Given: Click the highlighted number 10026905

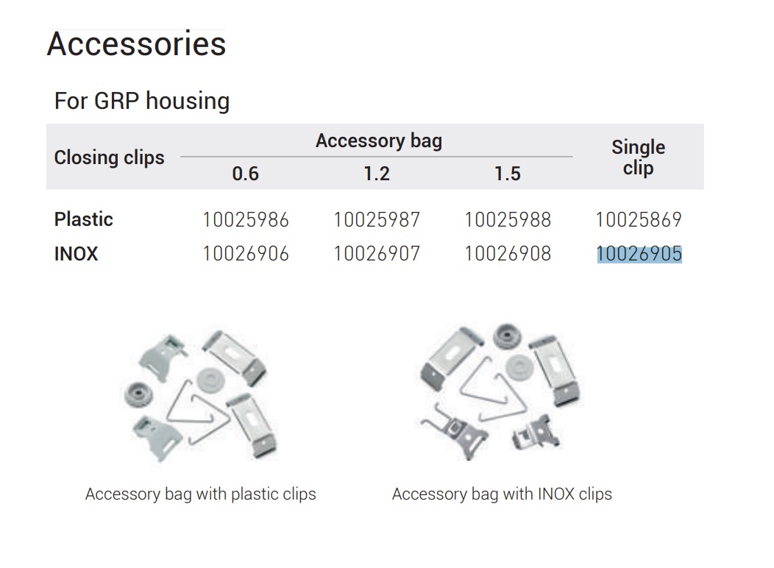Looking at the screenshot, I should [x=639, y=254].
